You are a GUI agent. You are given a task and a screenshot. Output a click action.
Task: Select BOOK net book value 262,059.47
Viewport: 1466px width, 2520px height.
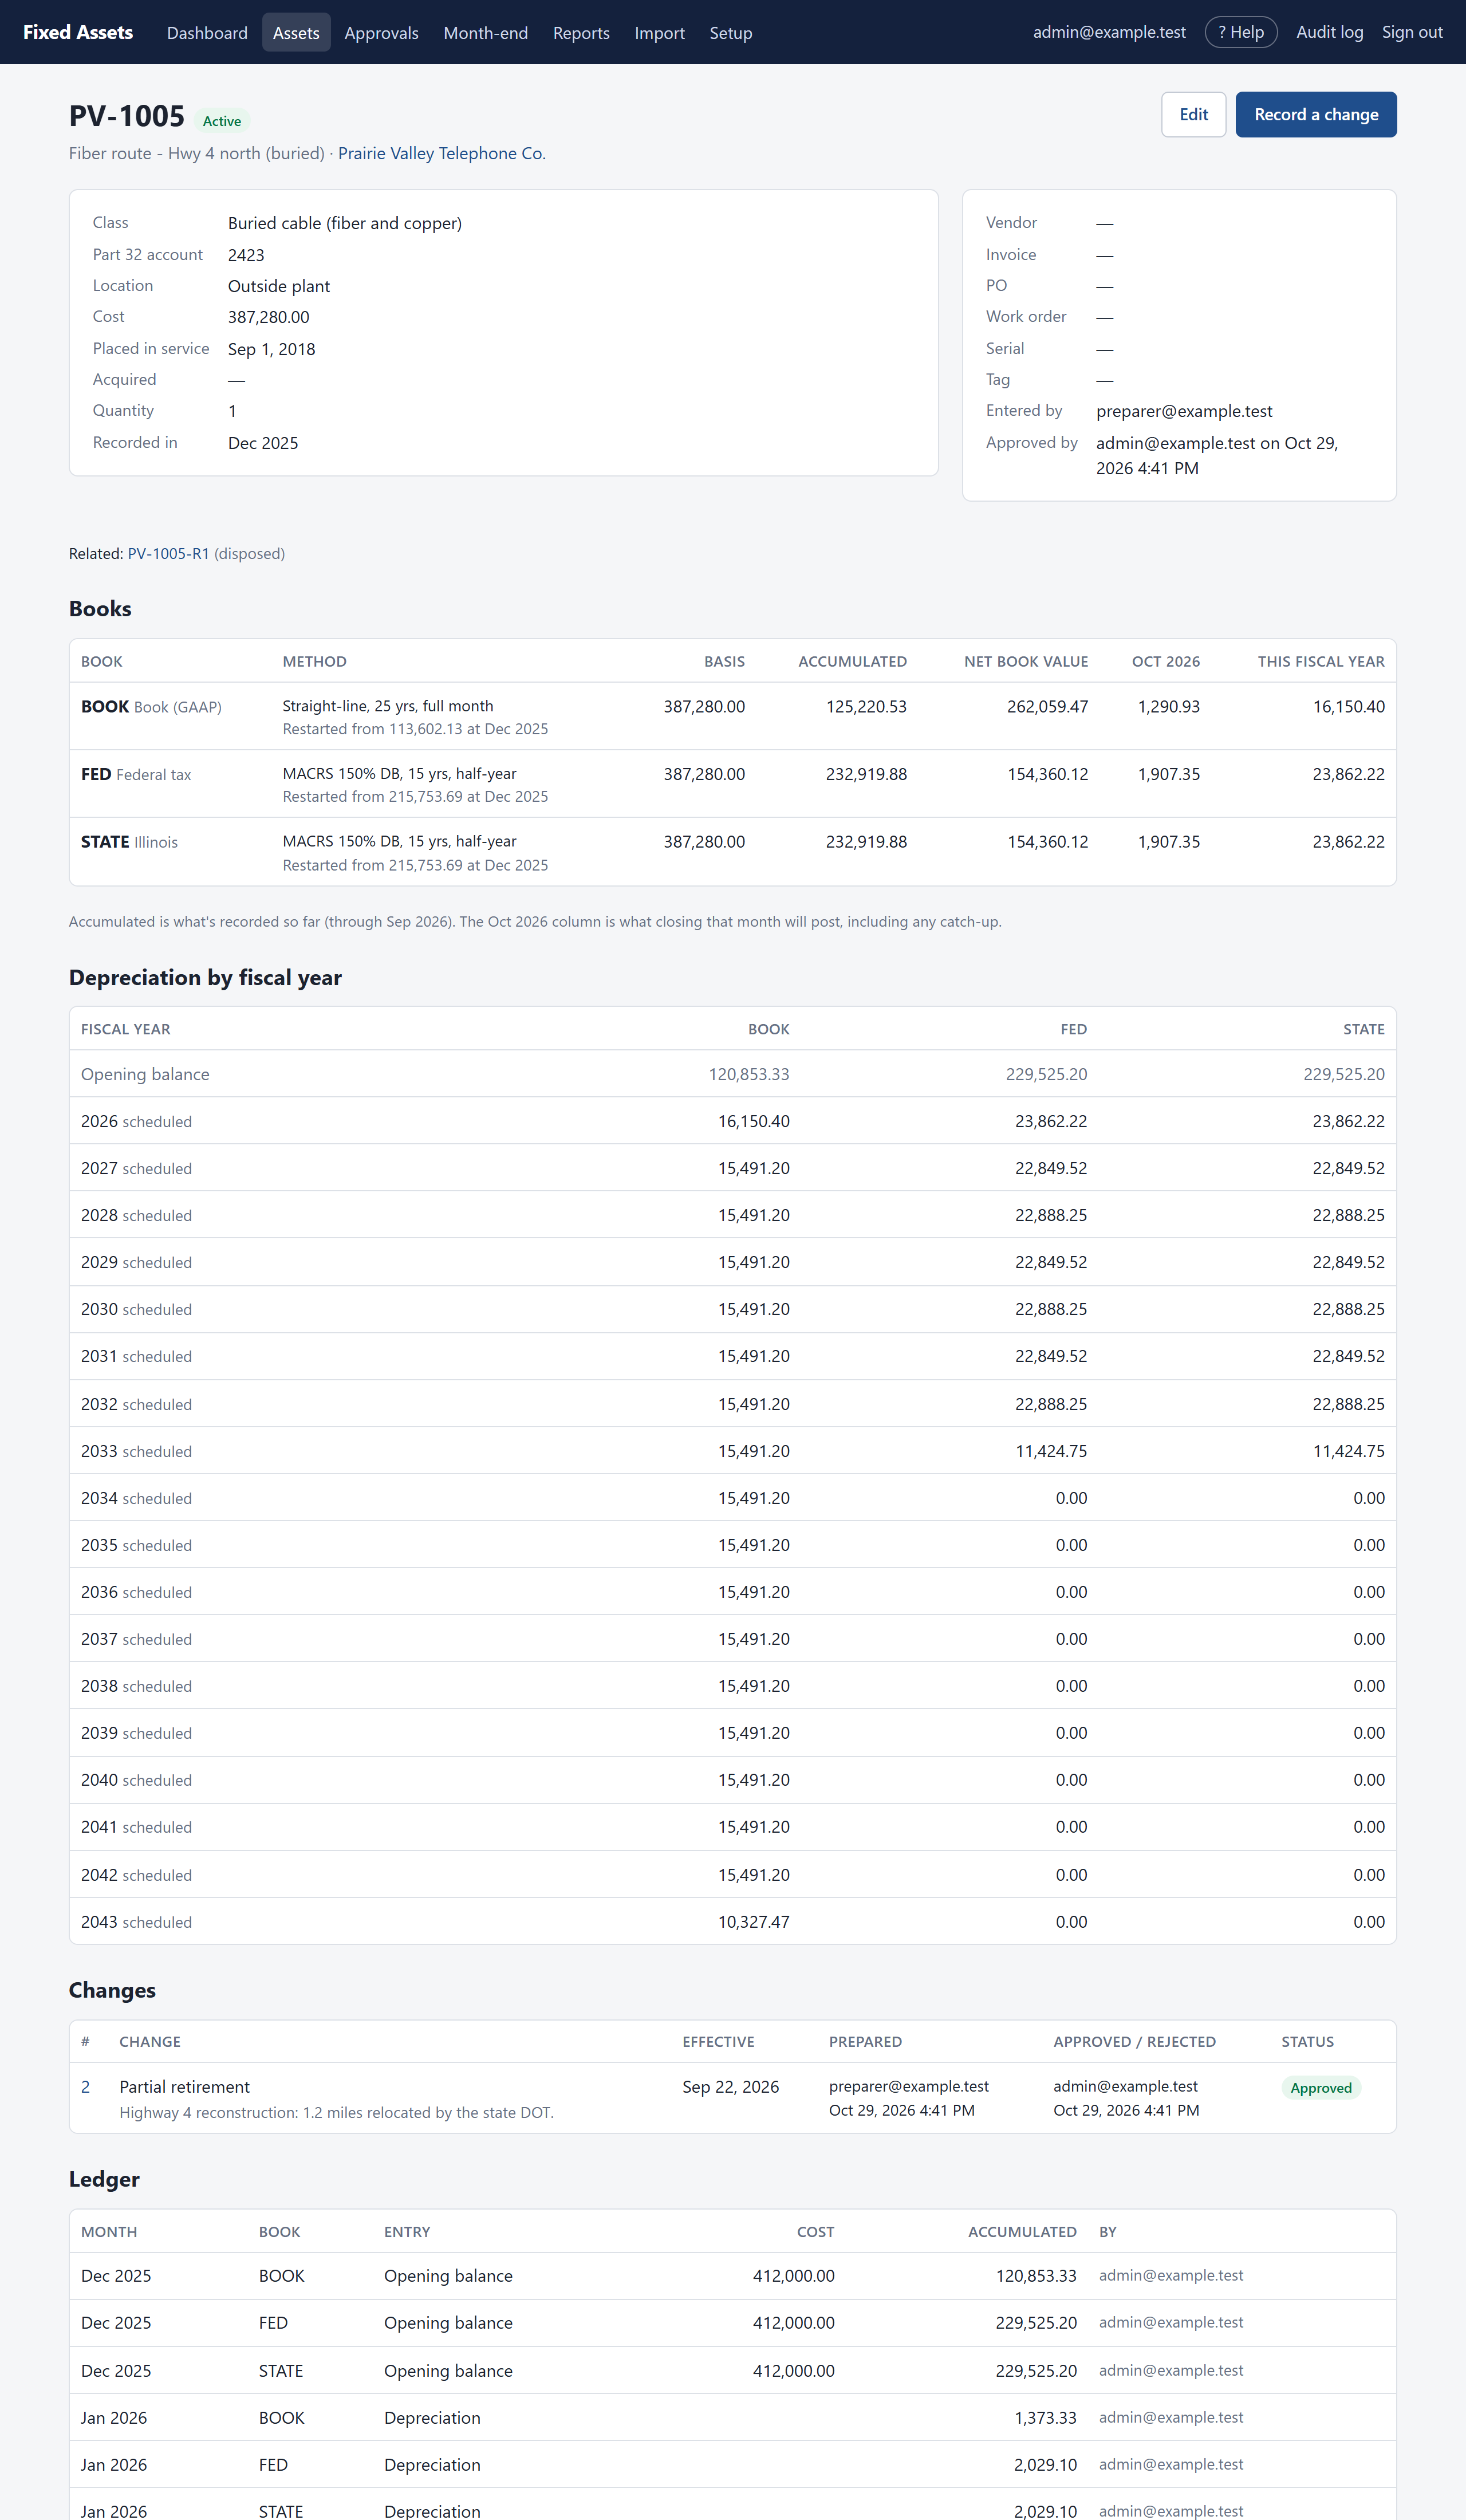click(x=1047, y=707)
